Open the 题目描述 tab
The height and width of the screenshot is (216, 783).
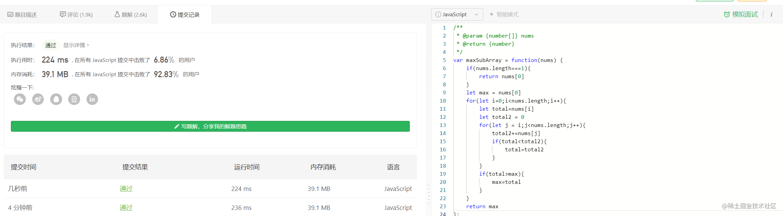(22, 15)
